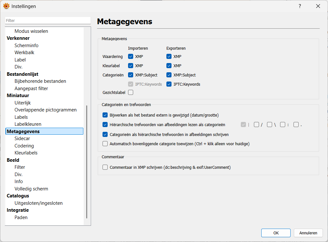Select Uitgesloten/ingesloten under Catalogus
This screenshot has height=242, width=328.
coord(38,203)
